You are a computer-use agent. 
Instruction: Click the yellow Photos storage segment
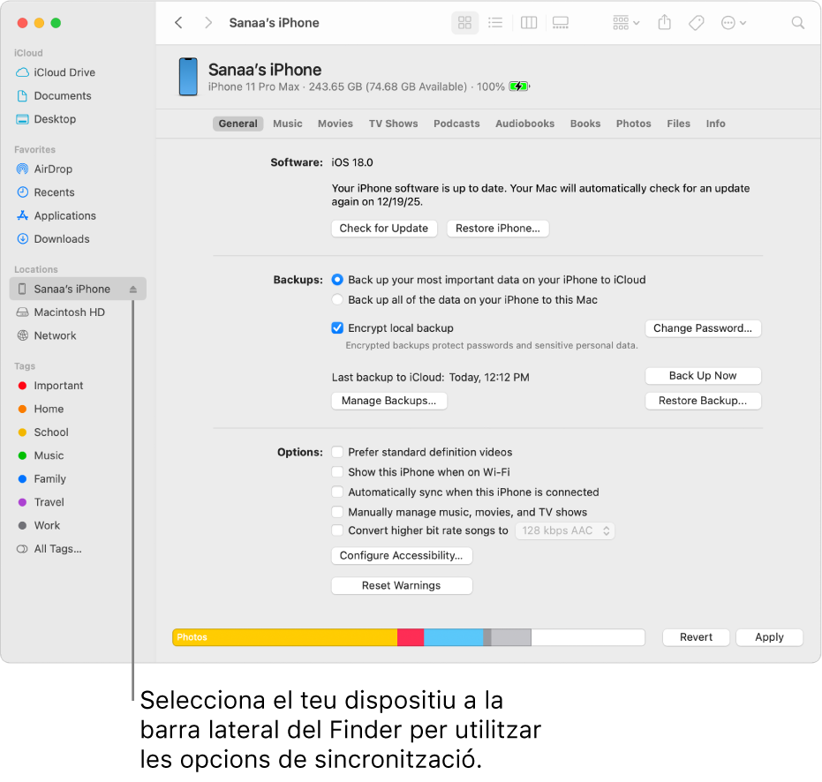point(285,637)
